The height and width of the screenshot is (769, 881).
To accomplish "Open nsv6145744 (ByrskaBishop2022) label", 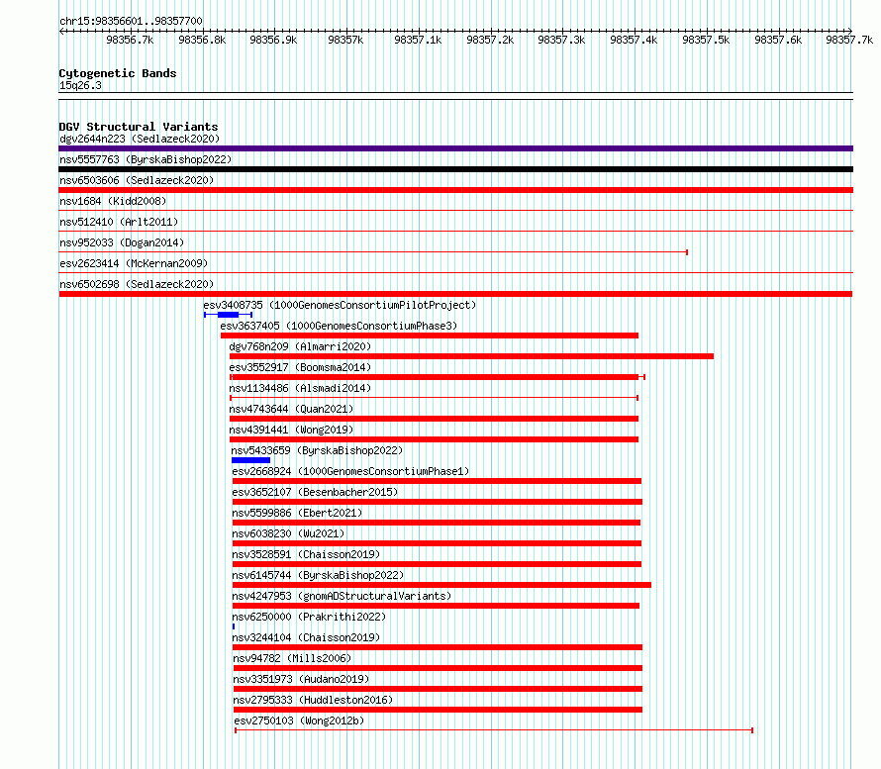I will coord(318,575).
